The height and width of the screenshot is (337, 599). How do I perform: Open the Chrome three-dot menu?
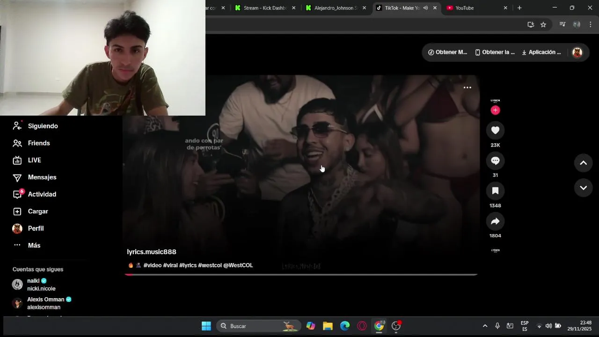click(x=591, y=25)
